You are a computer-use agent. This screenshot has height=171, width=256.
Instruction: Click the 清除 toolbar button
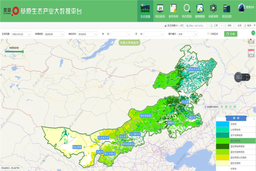[228, 25]
